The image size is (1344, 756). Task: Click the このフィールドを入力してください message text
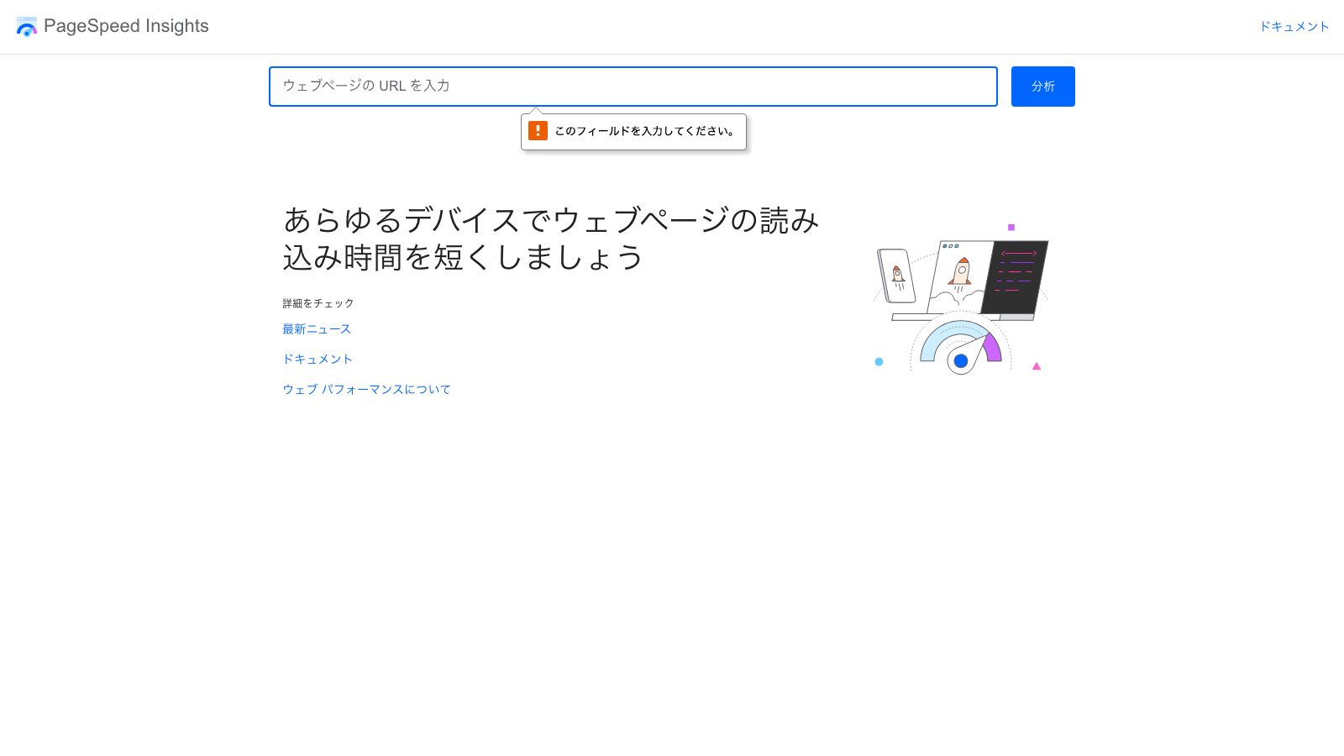[x=645, y=131]
